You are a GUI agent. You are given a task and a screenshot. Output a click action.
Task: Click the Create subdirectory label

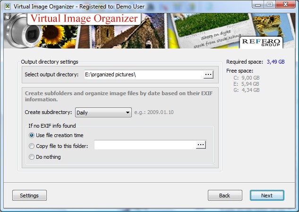click(x=48, y=112)
